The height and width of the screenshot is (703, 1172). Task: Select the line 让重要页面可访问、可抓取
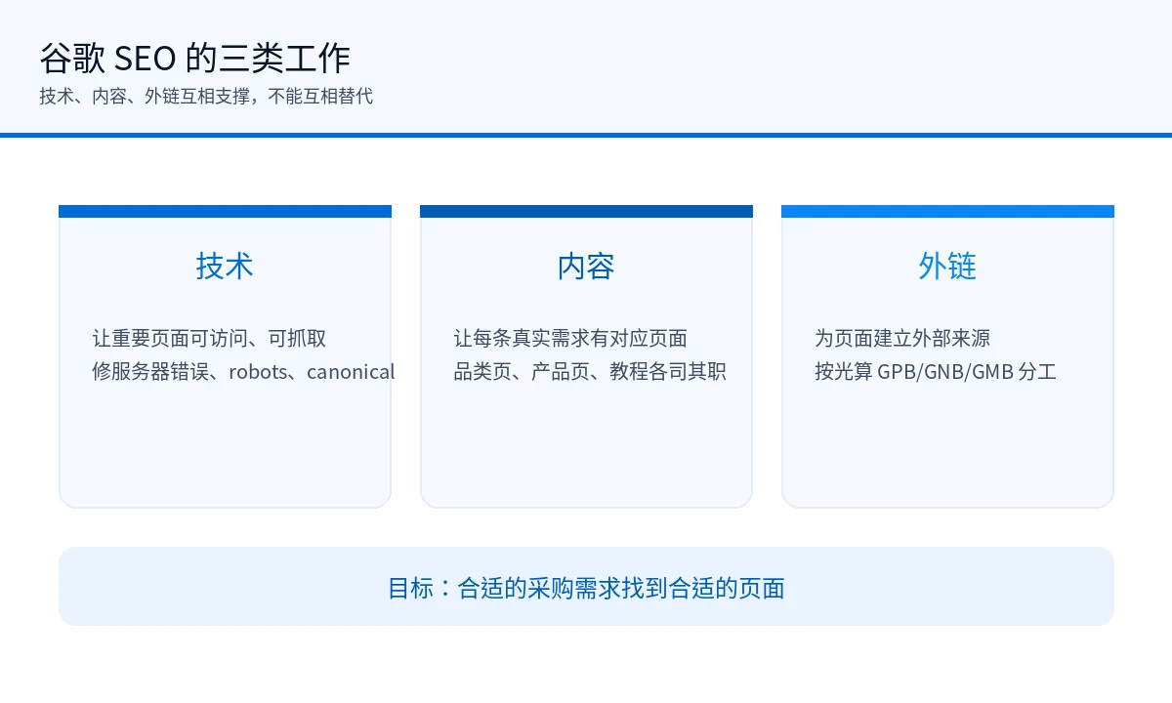coord(209,339)
